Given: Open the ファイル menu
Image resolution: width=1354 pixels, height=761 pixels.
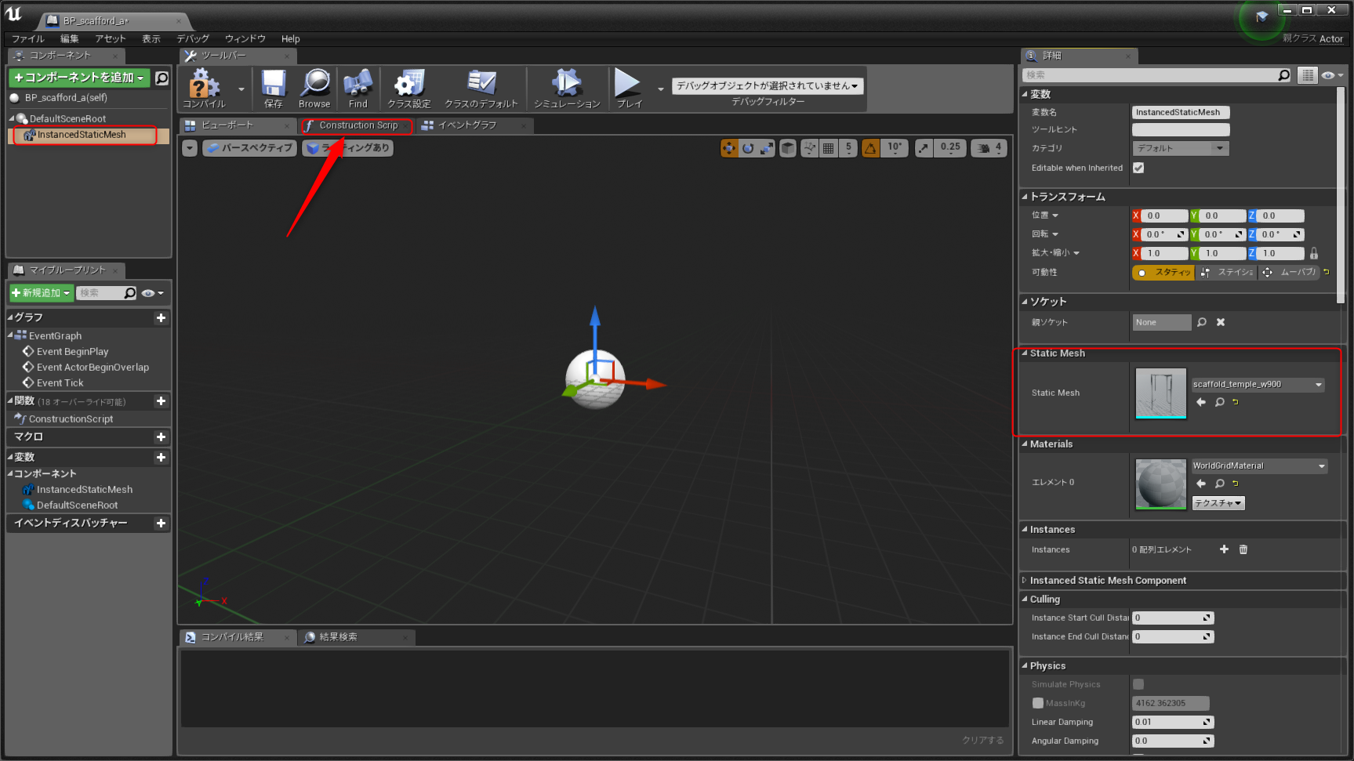Looking at the screenshot, I should (x=28, y=38).
